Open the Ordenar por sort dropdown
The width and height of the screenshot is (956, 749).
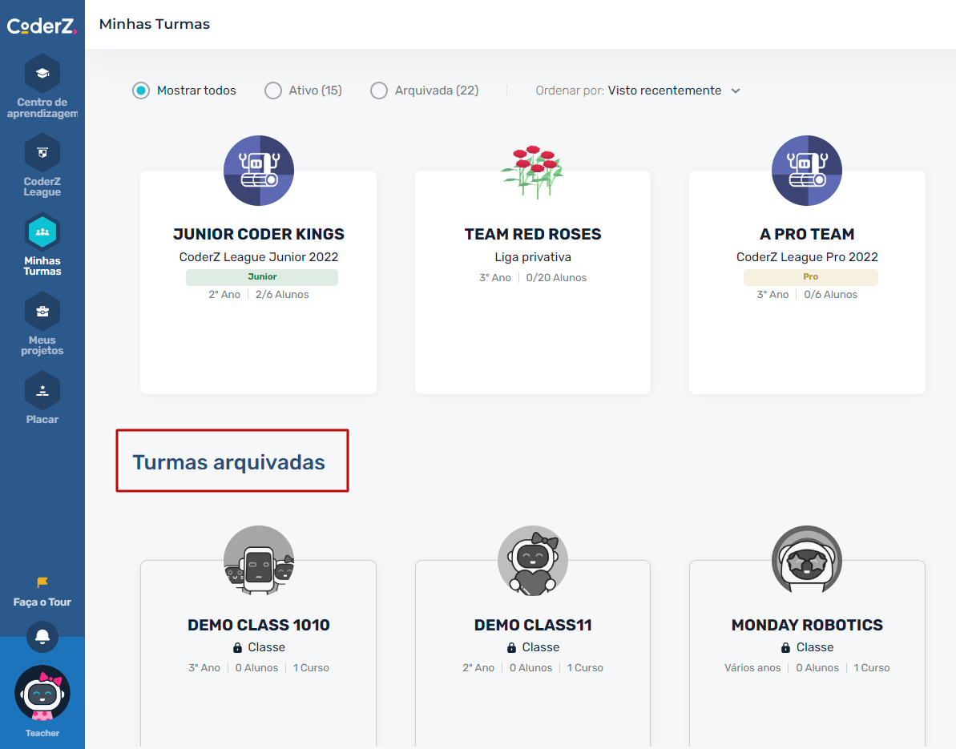638,91
